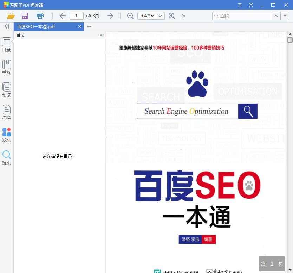
Task: Click the 查找 search input field
Action: click(242, 16)
